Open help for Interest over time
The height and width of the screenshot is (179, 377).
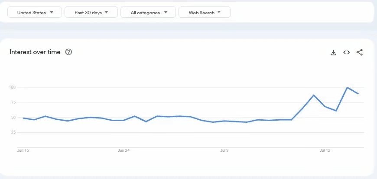click(x=68, y=52)
